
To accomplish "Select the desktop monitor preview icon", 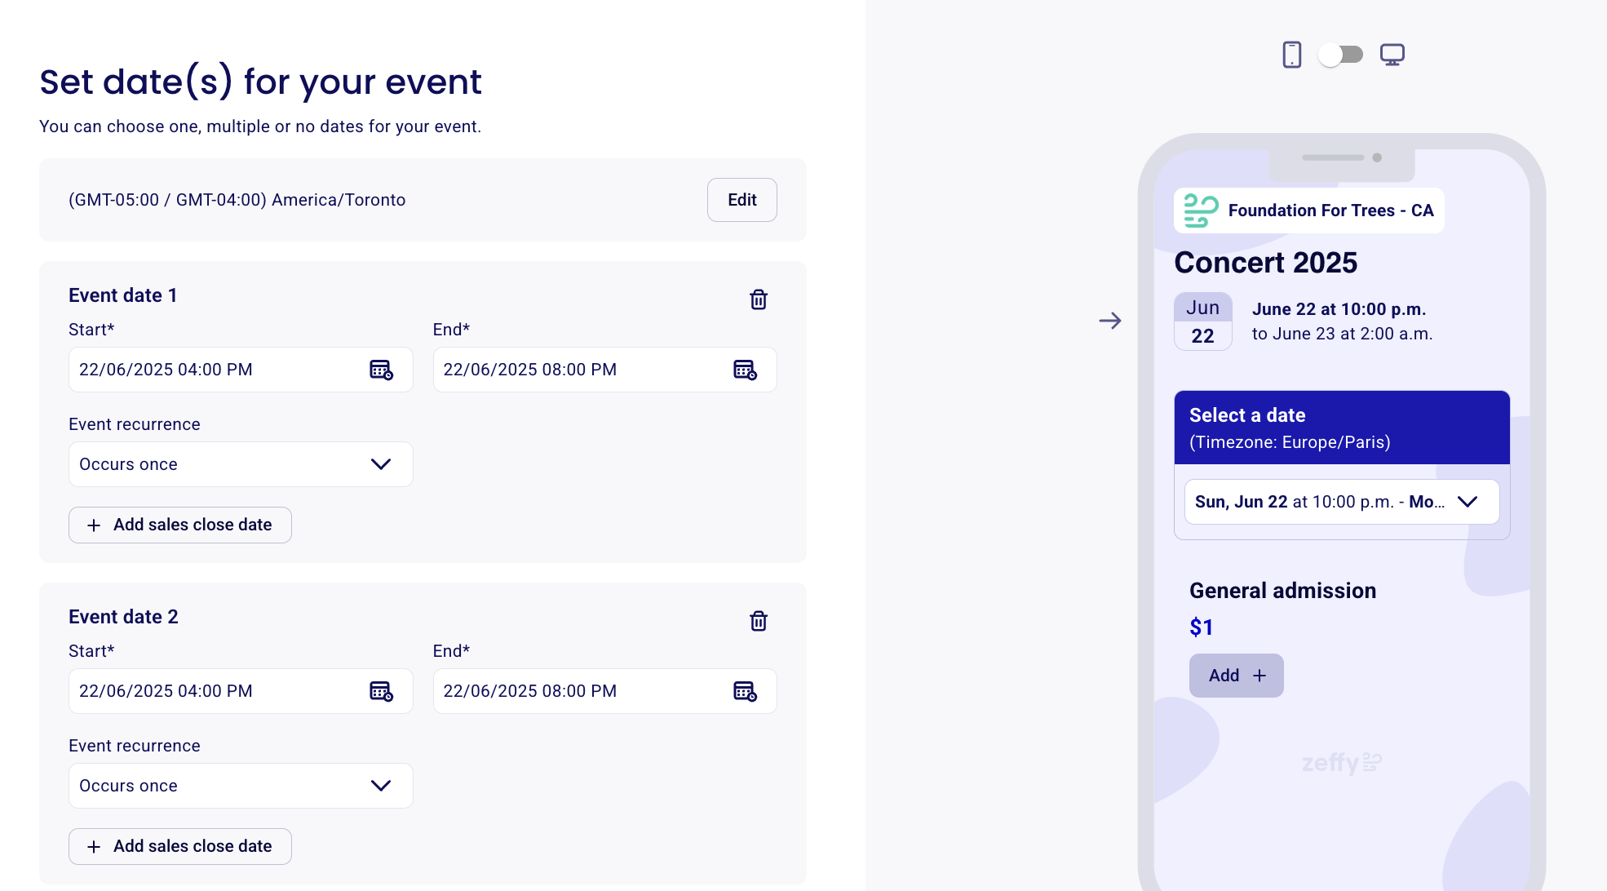I will [1392, 55].
